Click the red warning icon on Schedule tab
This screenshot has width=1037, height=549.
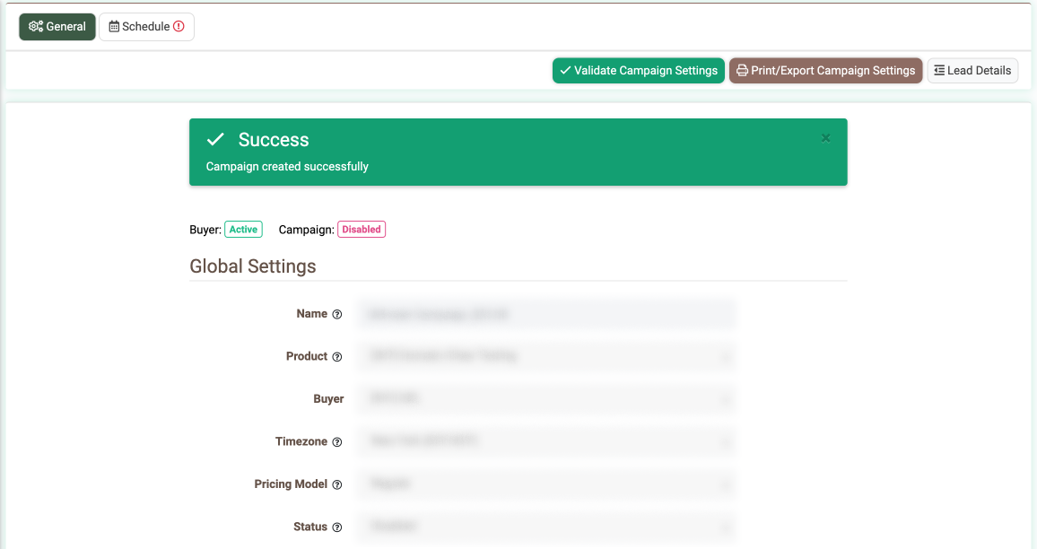click(x=179, y=27)
